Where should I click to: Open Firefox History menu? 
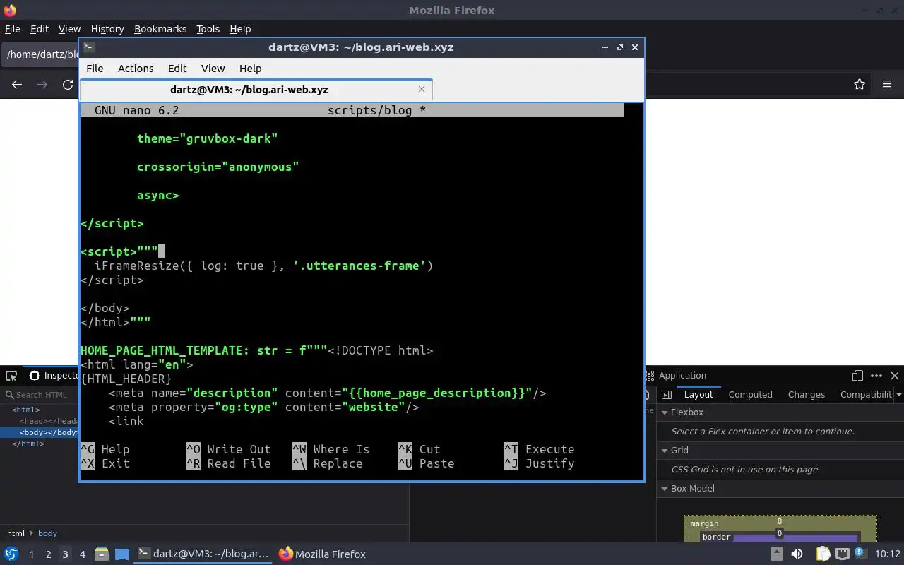click(x=107, y=29)
